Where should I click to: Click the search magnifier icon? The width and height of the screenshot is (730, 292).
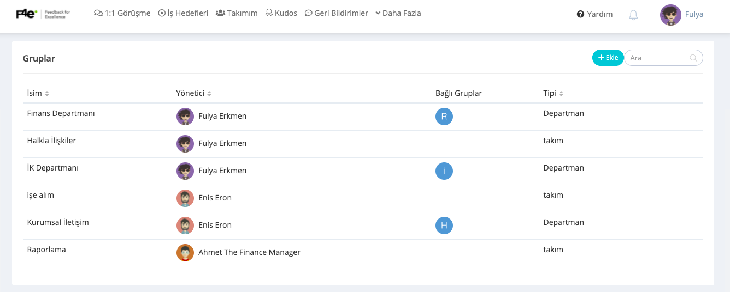point(693,58)
